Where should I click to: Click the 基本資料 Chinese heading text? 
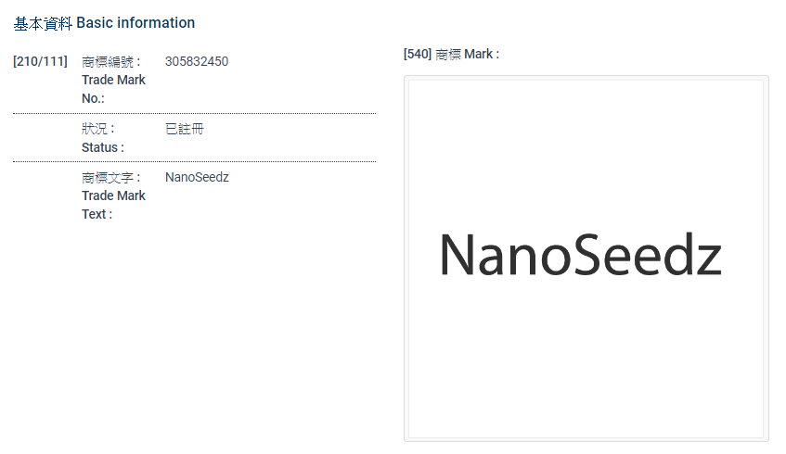(x=43, y=22)
